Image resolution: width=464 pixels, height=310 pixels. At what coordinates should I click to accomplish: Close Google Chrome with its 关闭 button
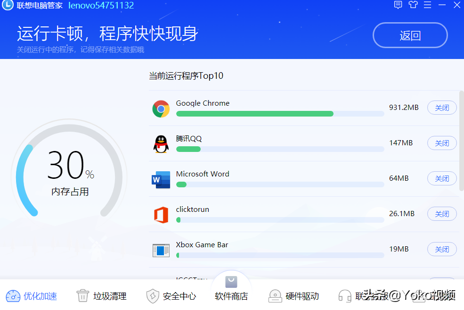[442, 108]
